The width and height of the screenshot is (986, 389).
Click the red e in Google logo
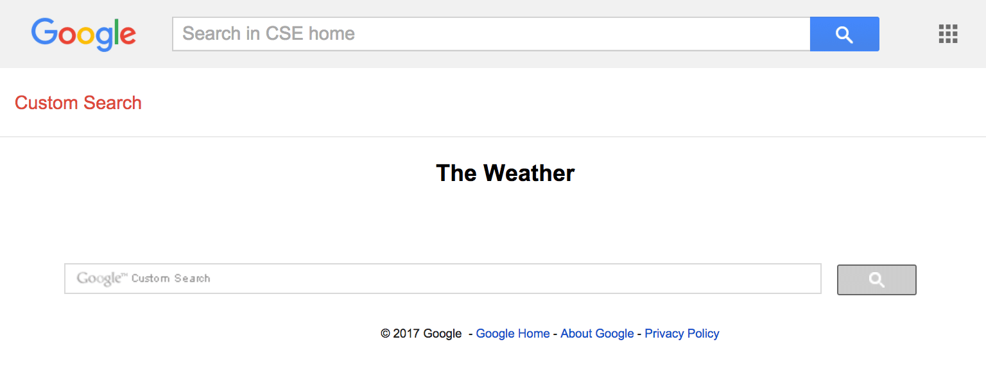pos(127,35)
